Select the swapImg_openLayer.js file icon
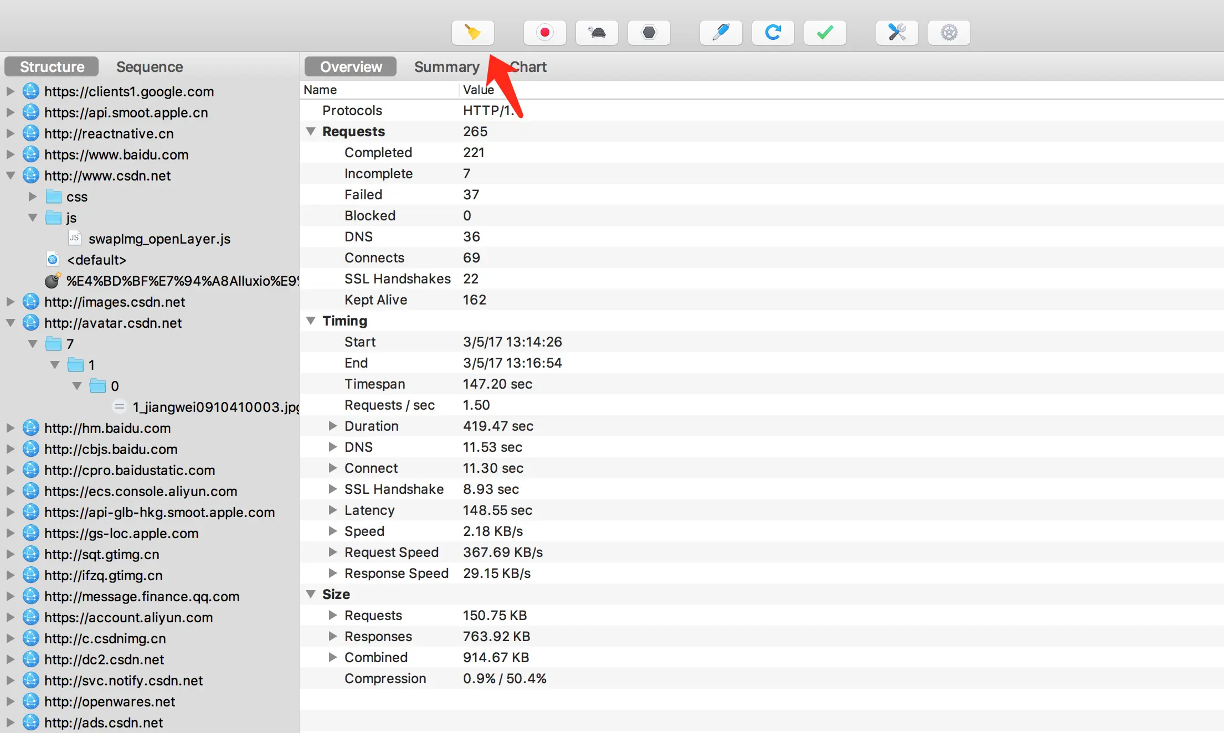This screenshot has width=1224, height=733. [74, 239]
